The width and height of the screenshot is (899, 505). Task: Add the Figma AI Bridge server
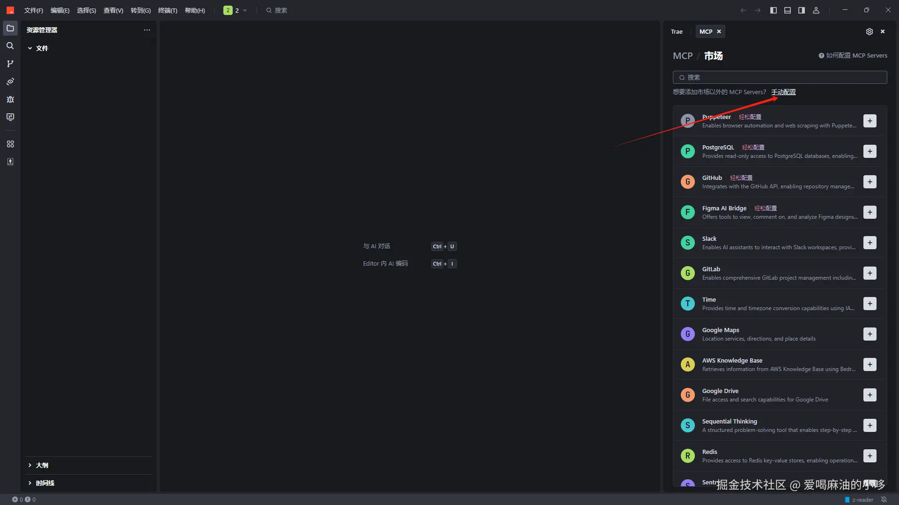tap(870, 212)
